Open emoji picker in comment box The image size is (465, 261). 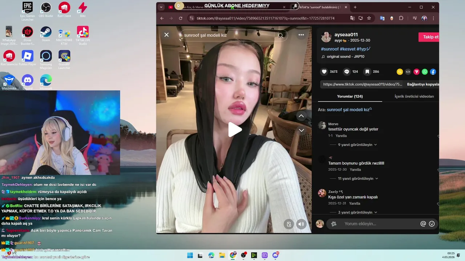[x=432, y=224]
